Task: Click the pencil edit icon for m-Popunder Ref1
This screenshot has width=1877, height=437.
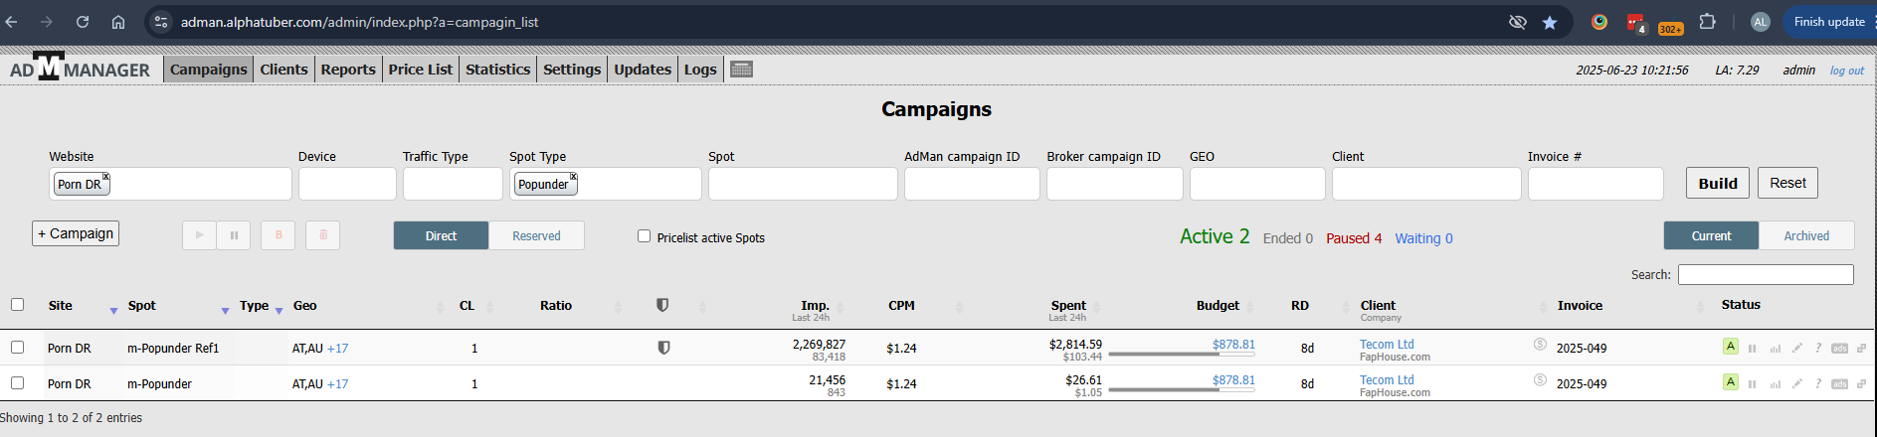Action: [1796, 349]
